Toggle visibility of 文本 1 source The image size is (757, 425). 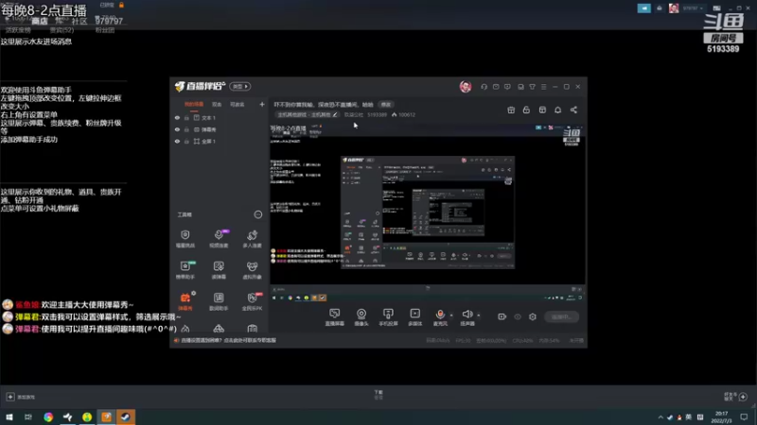pyautogui.click(x=177, y=118)
